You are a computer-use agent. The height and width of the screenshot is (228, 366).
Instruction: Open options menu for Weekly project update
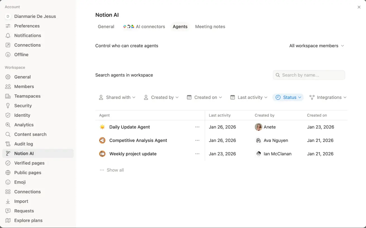[197, 154]
